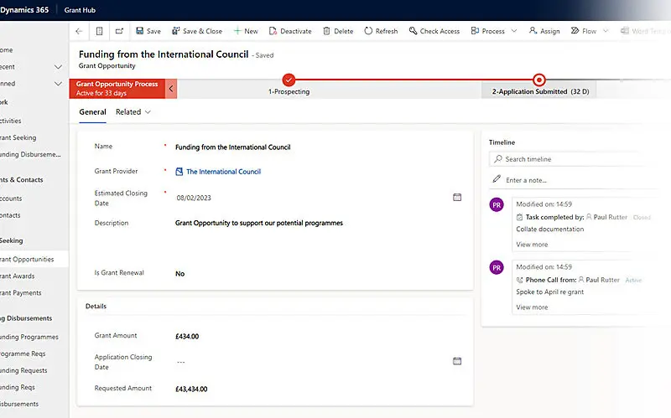
Task: Open The International Council provider link
Action: pyautogui.click(x=223, y=172)
